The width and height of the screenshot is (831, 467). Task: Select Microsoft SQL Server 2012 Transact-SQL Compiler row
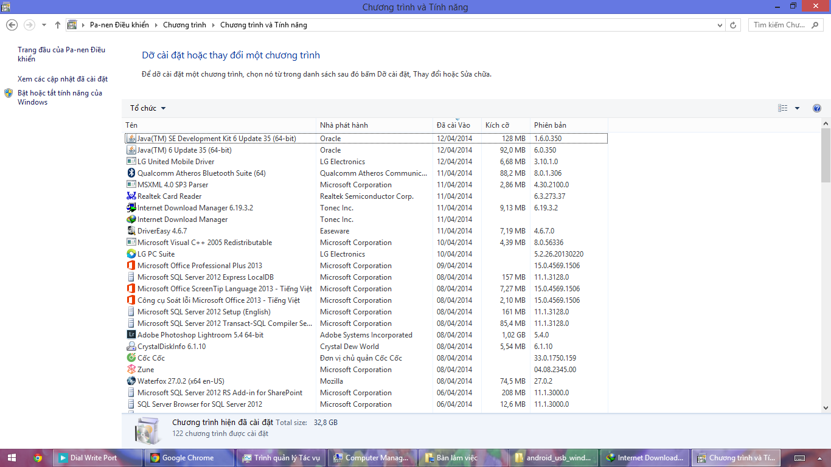click(x=366, y=323)
